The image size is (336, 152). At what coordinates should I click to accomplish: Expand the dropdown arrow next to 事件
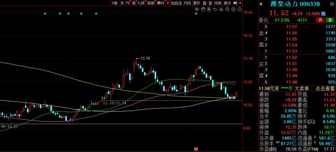pyautogui.click(x=168, y=3)
